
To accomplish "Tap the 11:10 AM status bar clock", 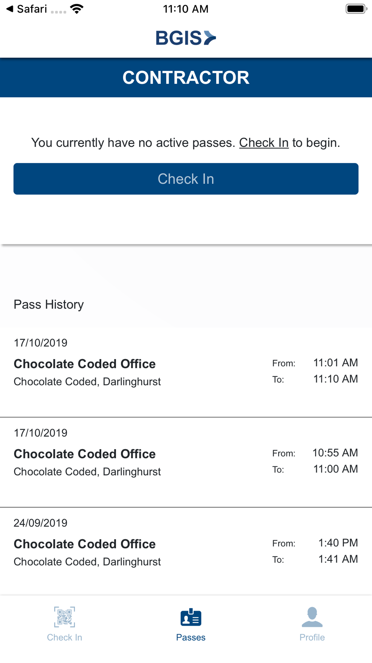I will [x=186, y=9].
